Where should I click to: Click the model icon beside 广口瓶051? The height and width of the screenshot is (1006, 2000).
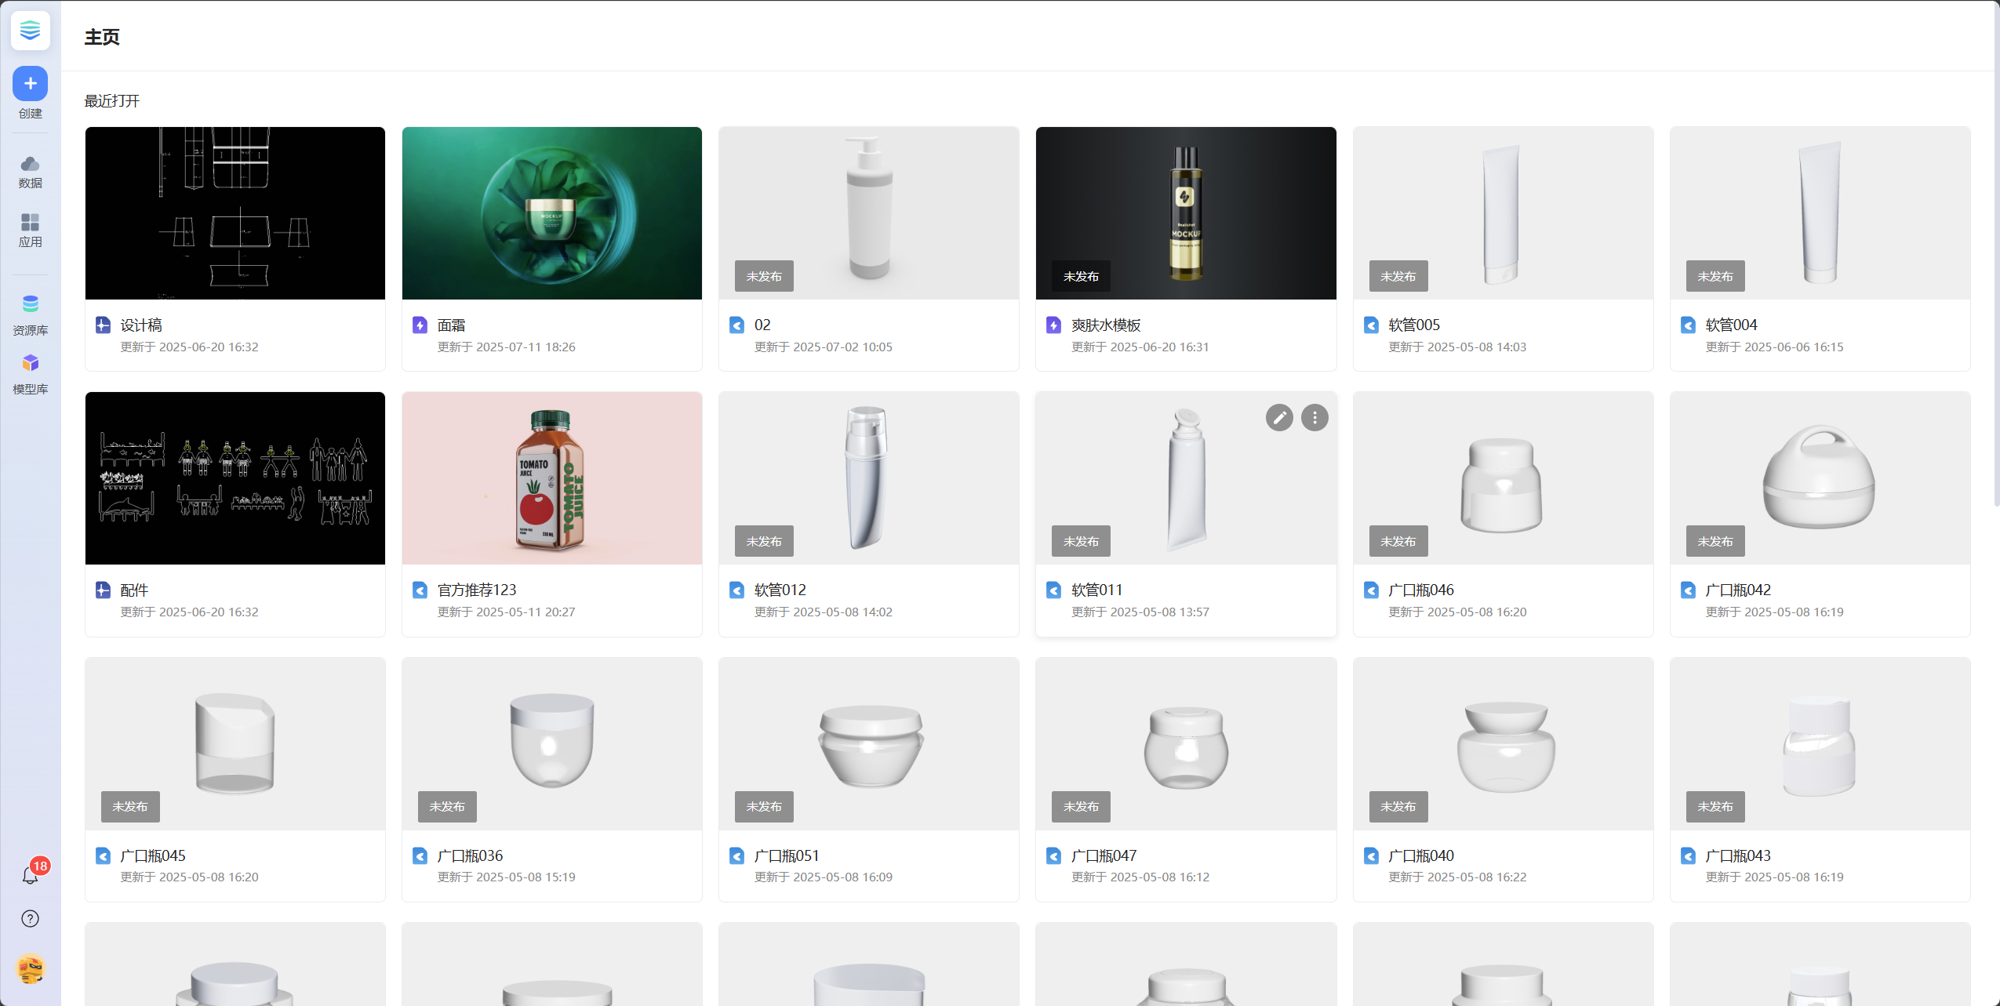point(736,855)
